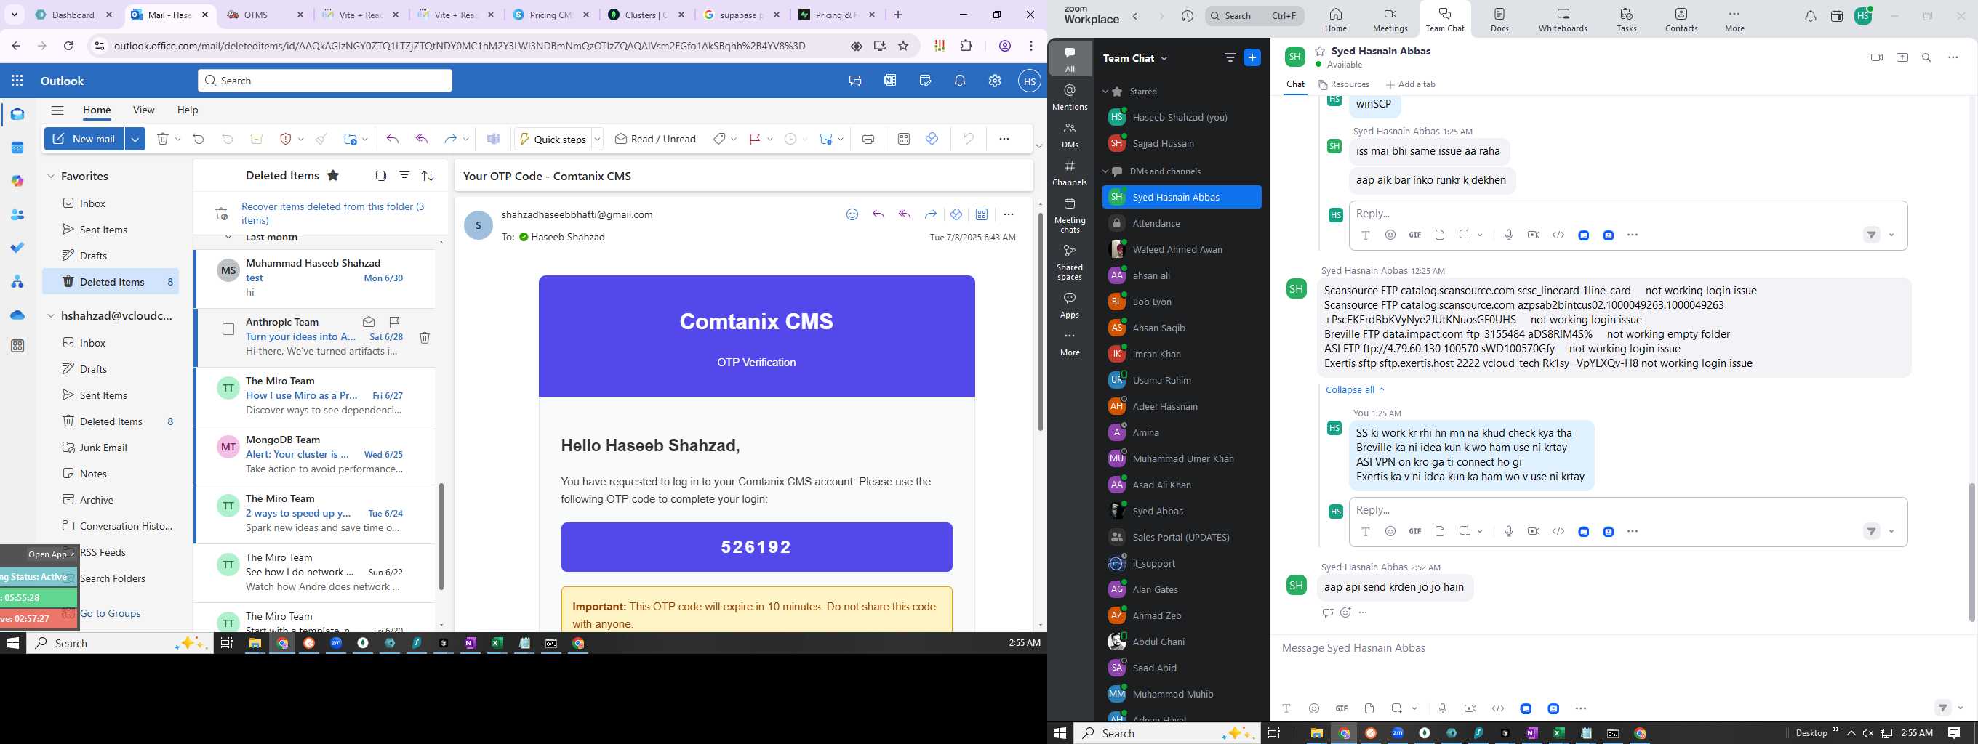
Task: Click Zoom chat conversation scrollbar
Action: (1971, 552)
